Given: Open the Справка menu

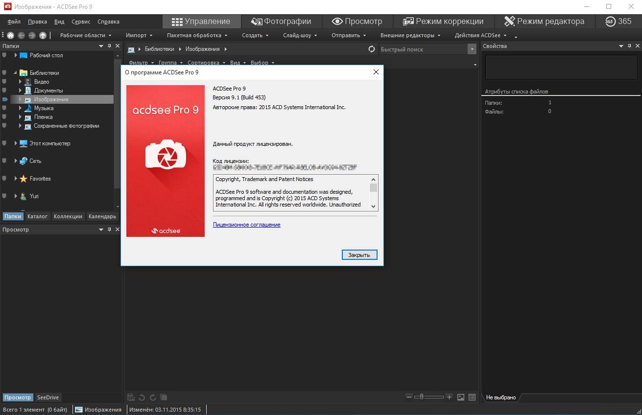Looking at the screenshot, I should [x=108, y=22].
